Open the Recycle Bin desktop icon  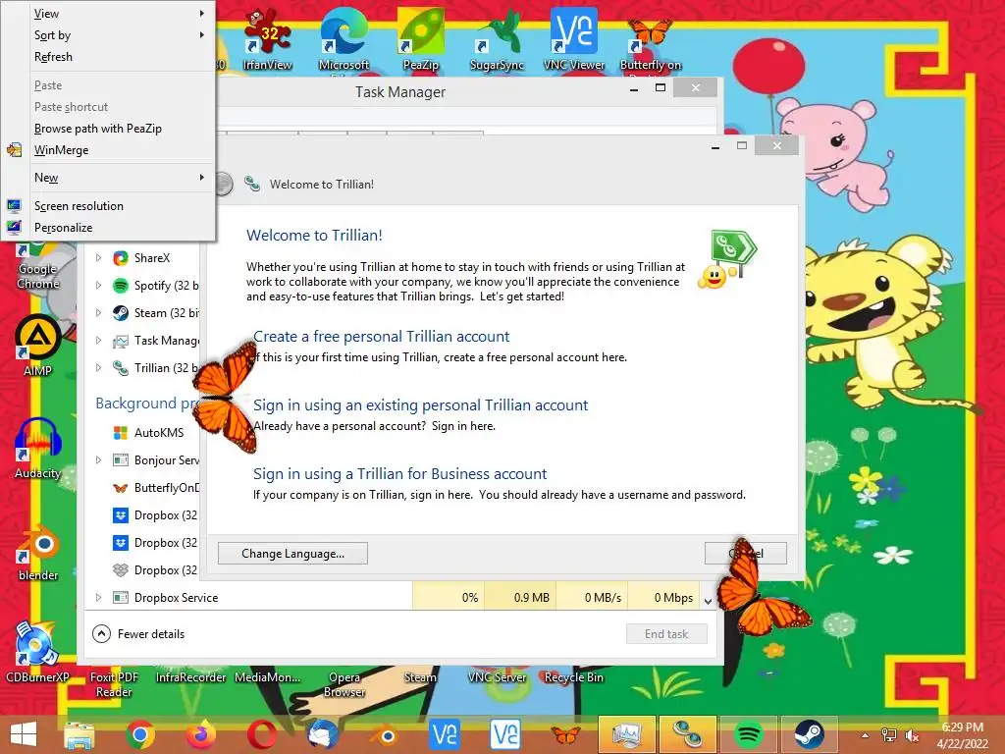(x=573, y=677)
